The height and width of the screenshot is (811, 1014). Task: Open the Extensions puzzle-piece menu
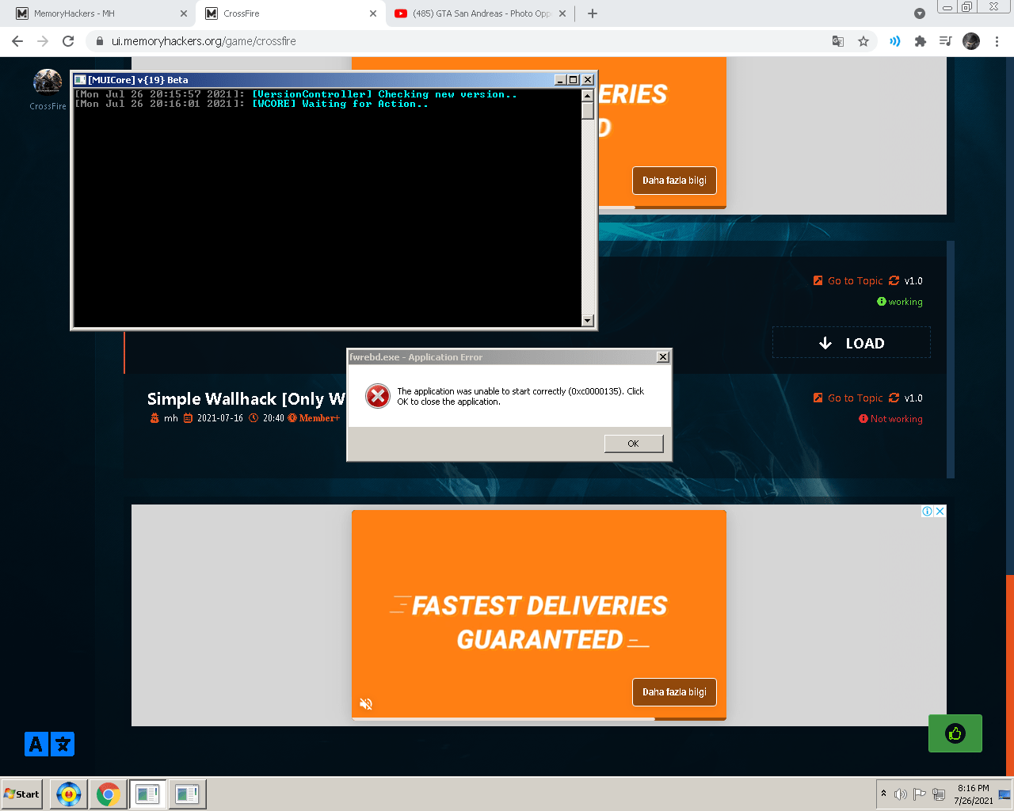pyautogui.click(x=921, y=41)
